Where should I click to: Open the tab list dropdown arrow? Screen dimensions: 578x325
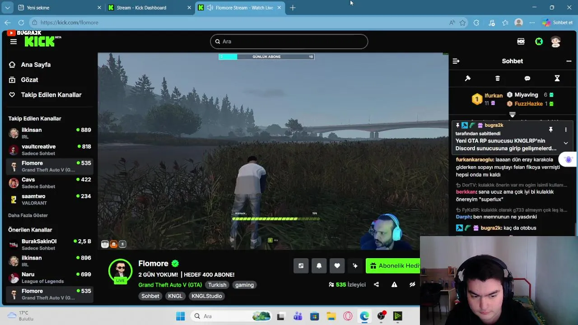pos(8,8)
